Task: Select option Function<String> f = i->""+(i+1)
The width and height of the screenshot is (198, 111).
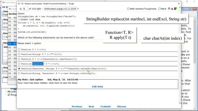Action: click(x=19, y=54)
